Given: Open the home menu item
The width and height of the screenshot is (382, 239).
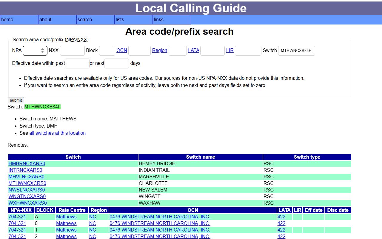Looking at the screenshot, I should click(x=19, y=20).
